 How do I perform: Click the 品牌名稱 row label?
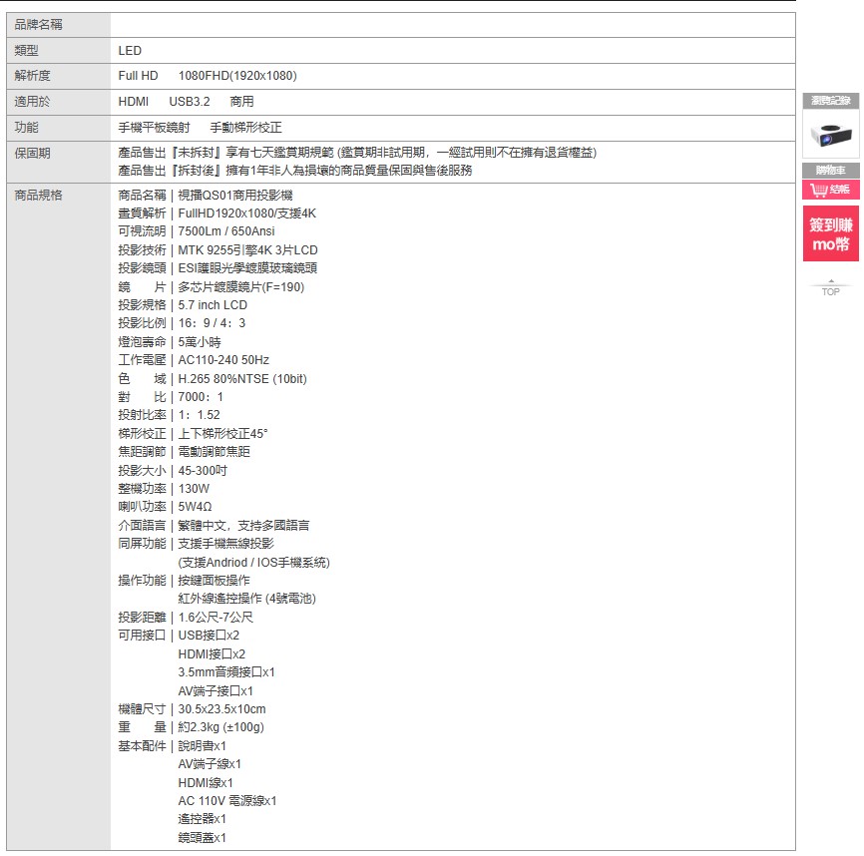pyautogui.click(x=39, y=25)
